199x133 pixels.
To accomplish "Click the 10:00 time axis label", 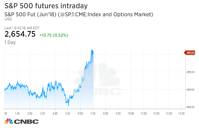I will point(131,113).
